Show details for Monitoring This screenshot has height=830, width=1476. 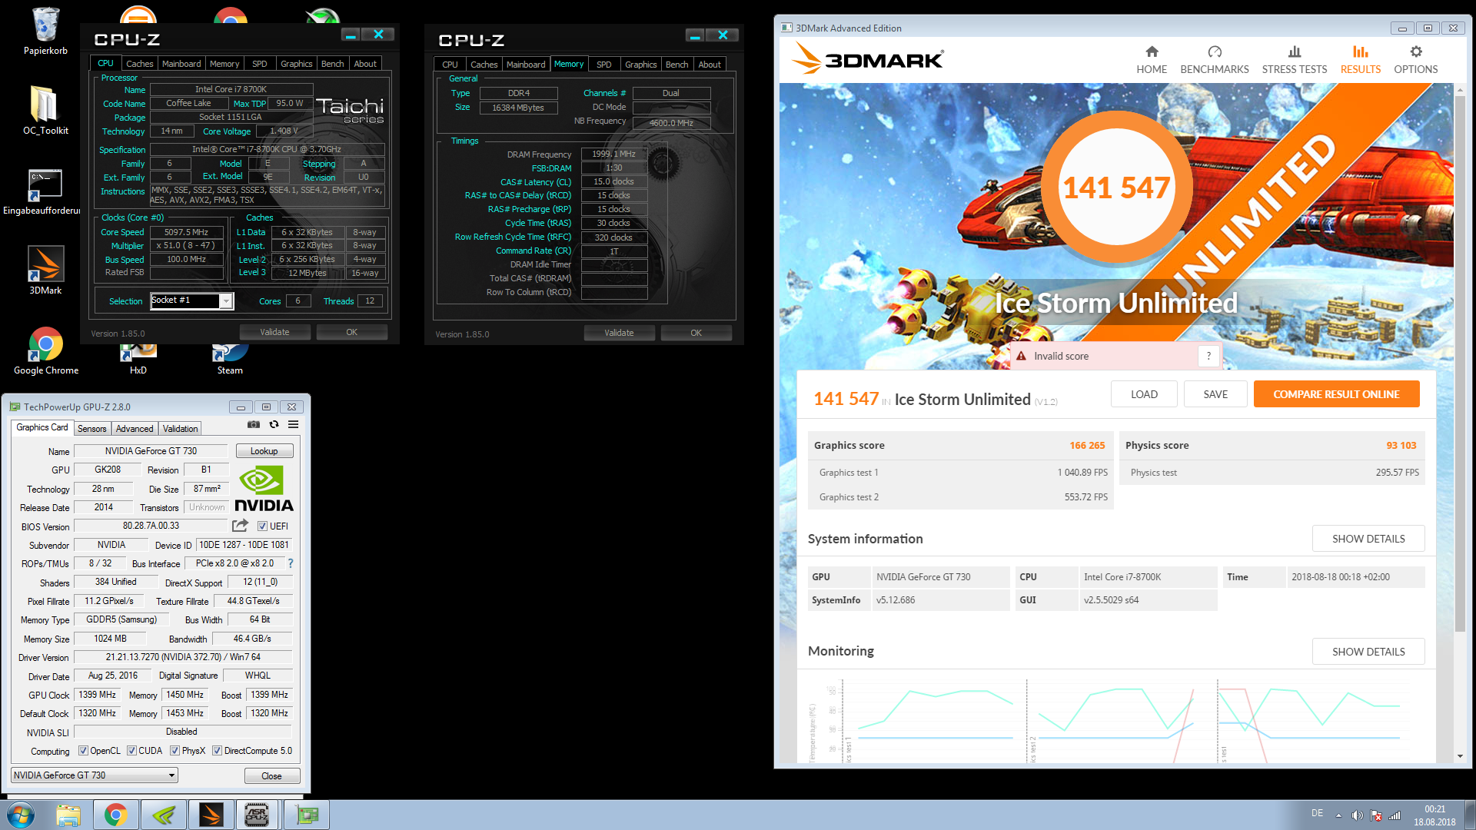pos(1368,652)
